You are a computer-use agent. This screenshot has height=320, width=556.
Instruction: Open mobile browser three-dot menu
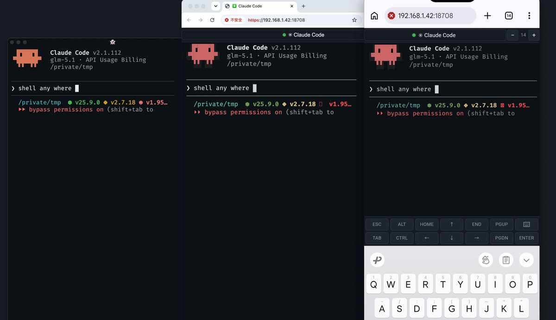coord(529,16)
